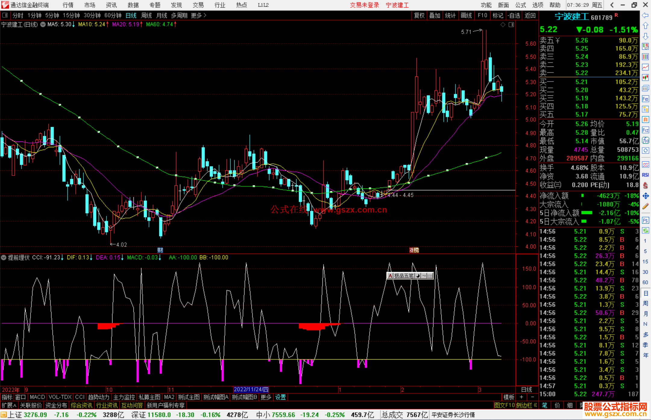Screen dimensions: 651x420
Task: Click the 叠加 overlay button
Action: 435,15
